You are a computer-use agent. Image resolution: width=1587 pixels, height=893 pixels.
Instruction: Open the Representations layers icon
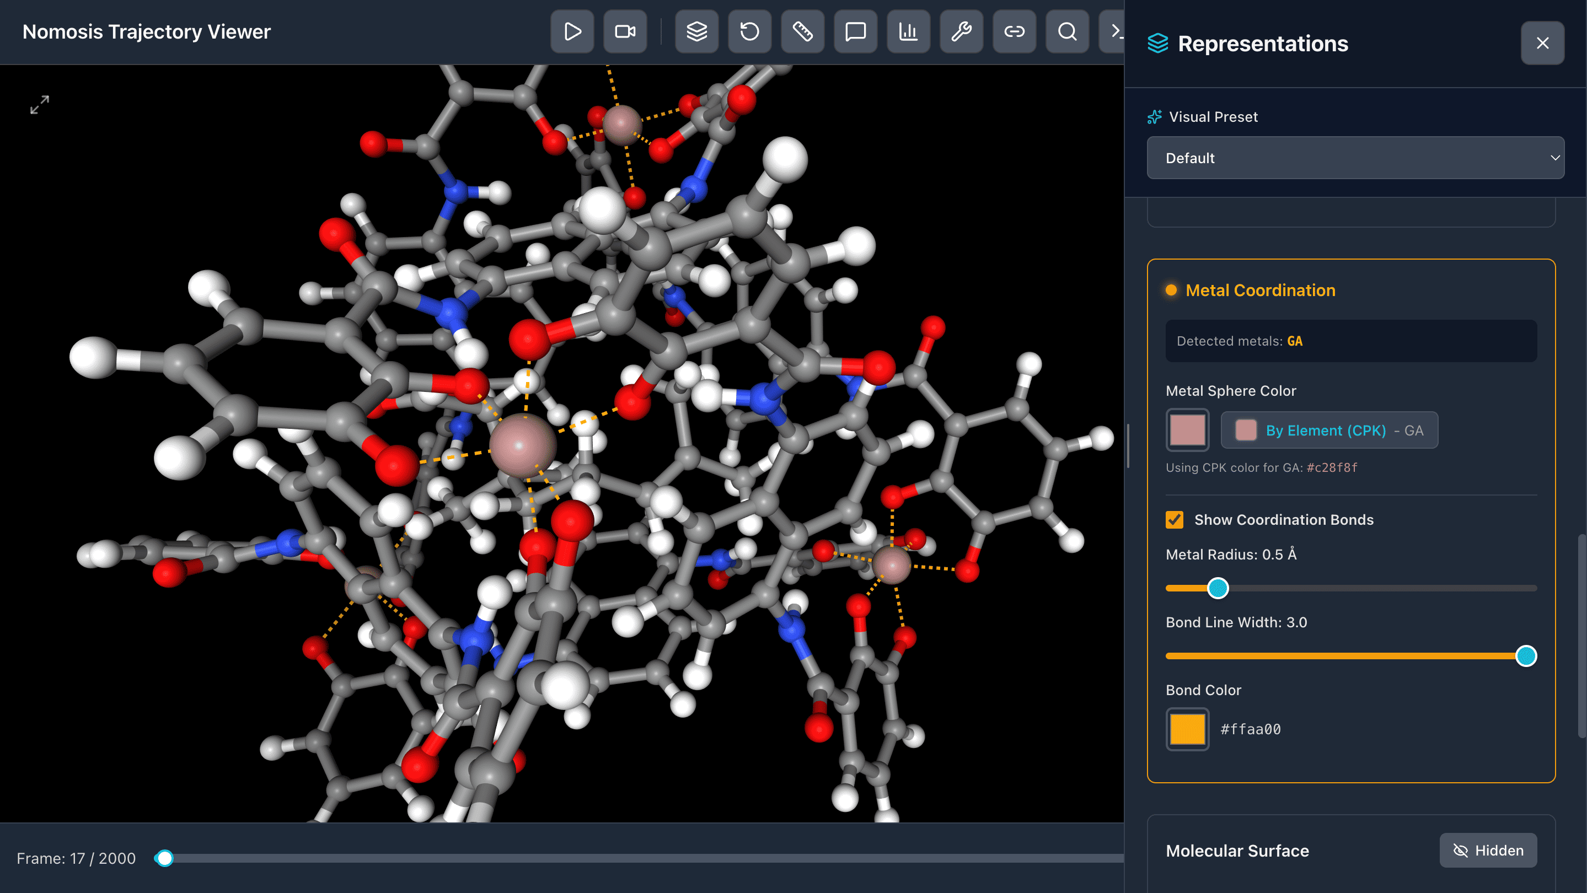(696, 31)
